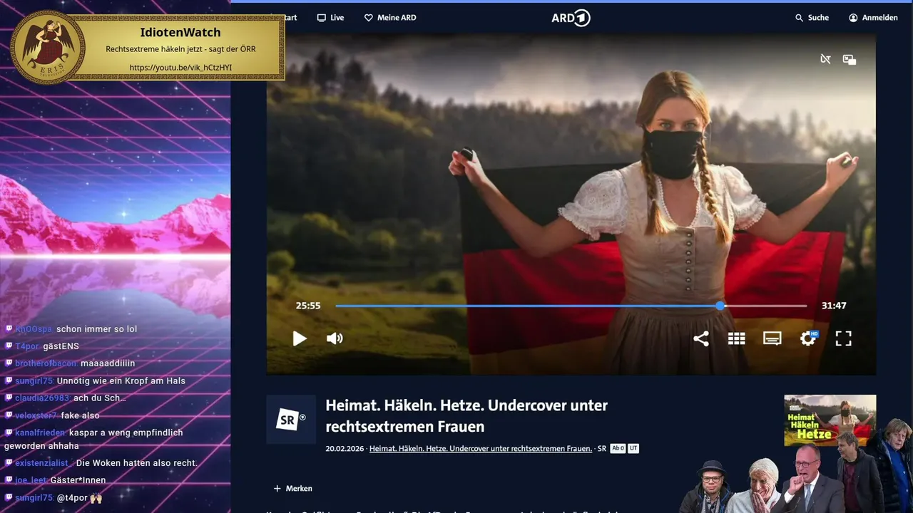Click the play button in the video player
Screen dimensions: 913x513
point(300,338)
